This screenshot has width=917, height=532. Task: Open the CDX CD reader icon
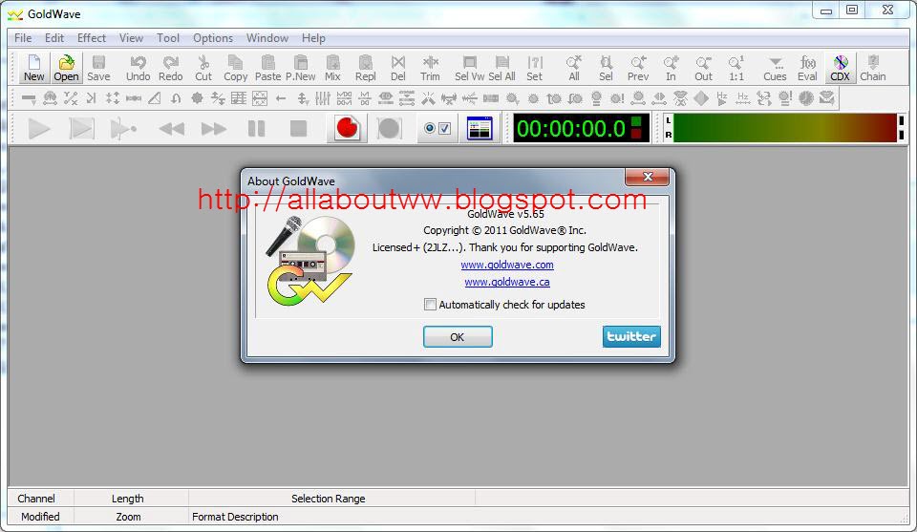[x=841, y=68]
